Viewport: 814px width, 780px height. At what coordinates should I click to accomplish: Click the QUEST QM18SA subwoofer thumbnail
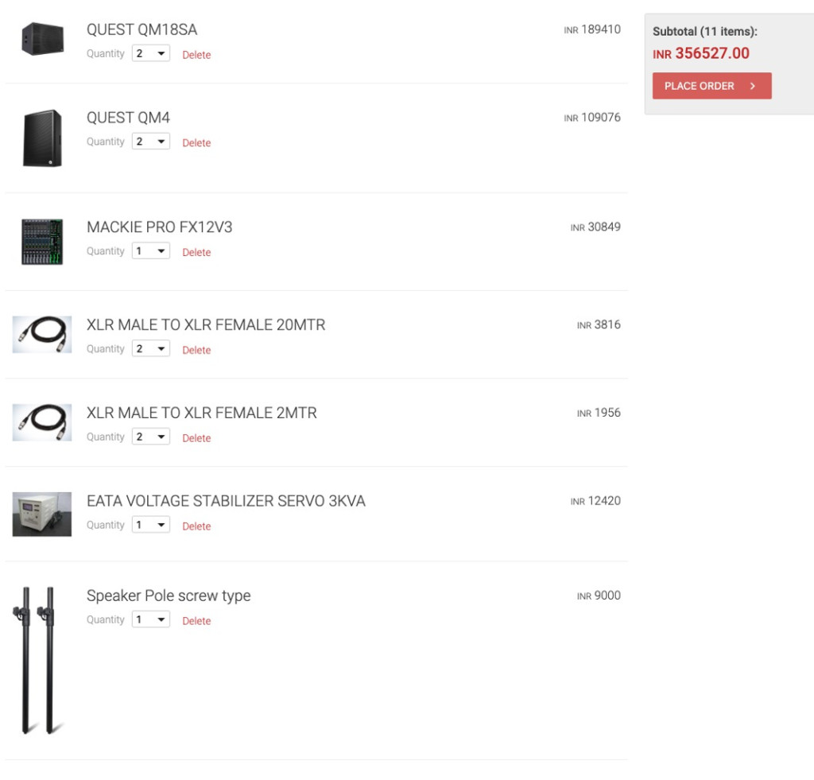tap(42, 38)
